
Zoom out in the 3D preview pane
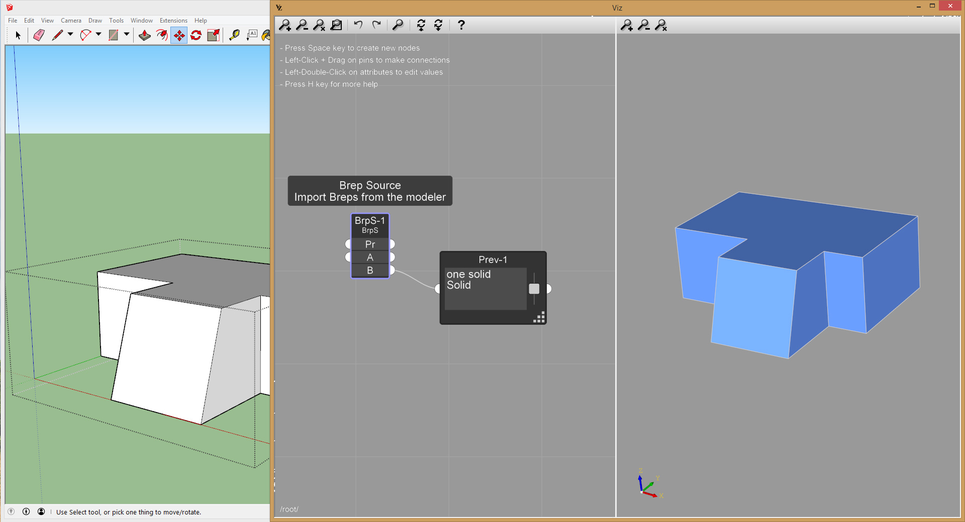[644, 25]
